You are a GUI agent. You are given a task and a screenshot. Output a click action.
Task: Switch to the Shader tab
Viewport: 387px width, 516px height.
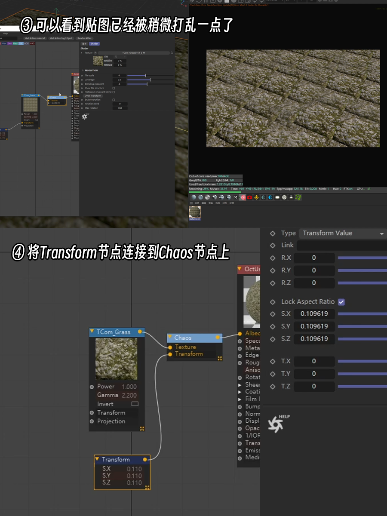(x=94, y=44)
